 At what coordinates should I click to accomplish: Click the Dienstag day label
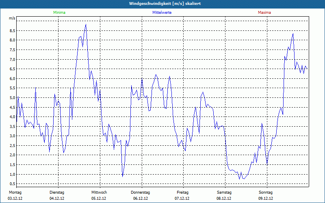pos(57,192)
